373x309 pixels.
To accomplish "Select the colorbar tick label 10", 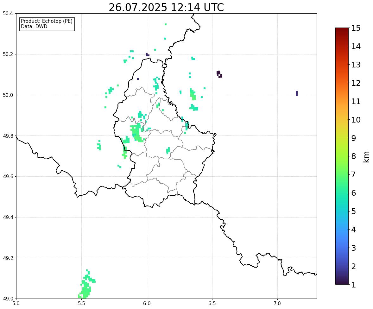I will (356, 120).
